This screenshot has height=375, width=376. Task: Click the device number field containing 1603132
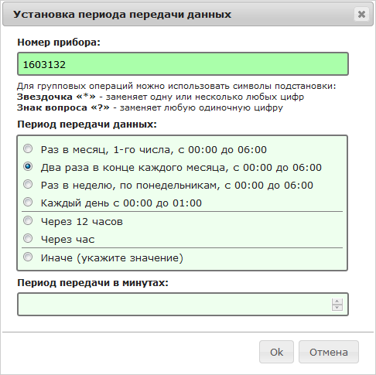point(183,64)
